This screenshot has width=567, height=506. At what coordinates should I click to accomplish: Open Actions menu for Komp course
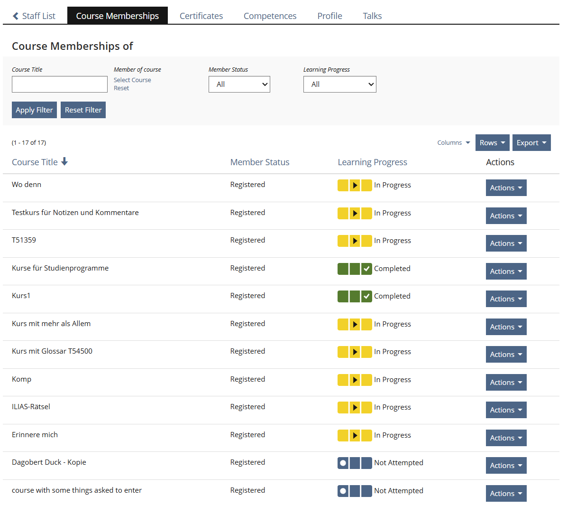pyautogui.click(x=506, y=383)
